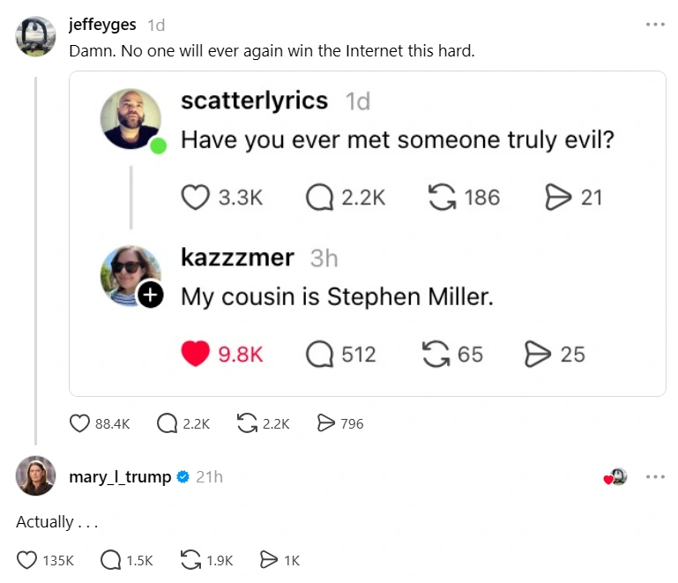Image resolution: width=678 pixels, height=583 pixels.
Task: Open scatterlyrics profile from quoted post
Action: [x=254, y=101]
